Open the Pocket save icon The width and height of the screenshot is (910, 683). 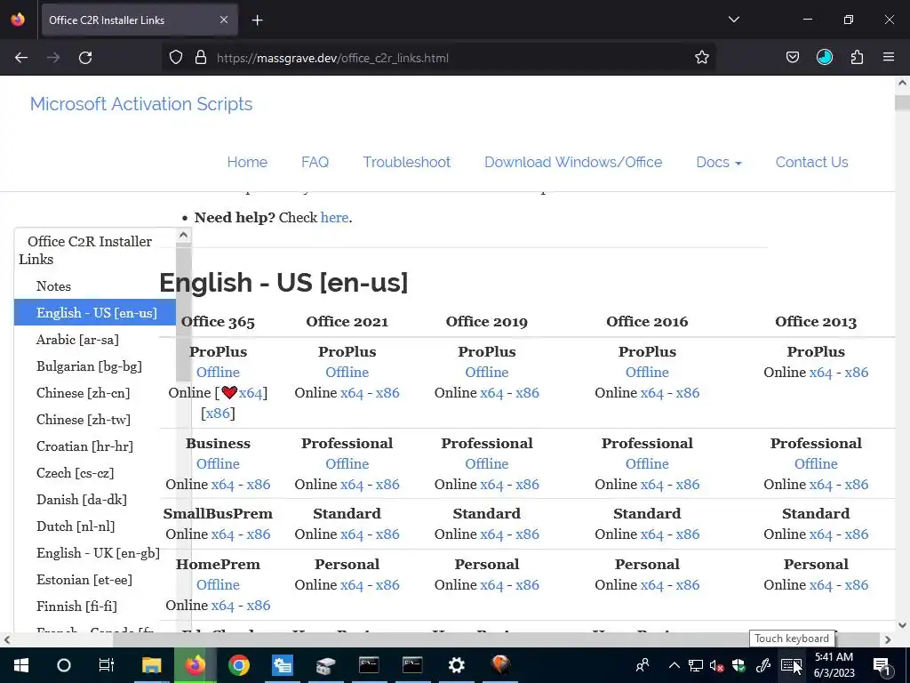coord(792,58)
